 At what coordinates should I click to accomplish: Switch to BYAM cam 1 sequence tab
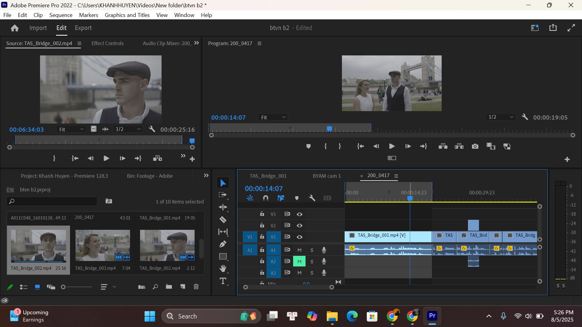327,176
